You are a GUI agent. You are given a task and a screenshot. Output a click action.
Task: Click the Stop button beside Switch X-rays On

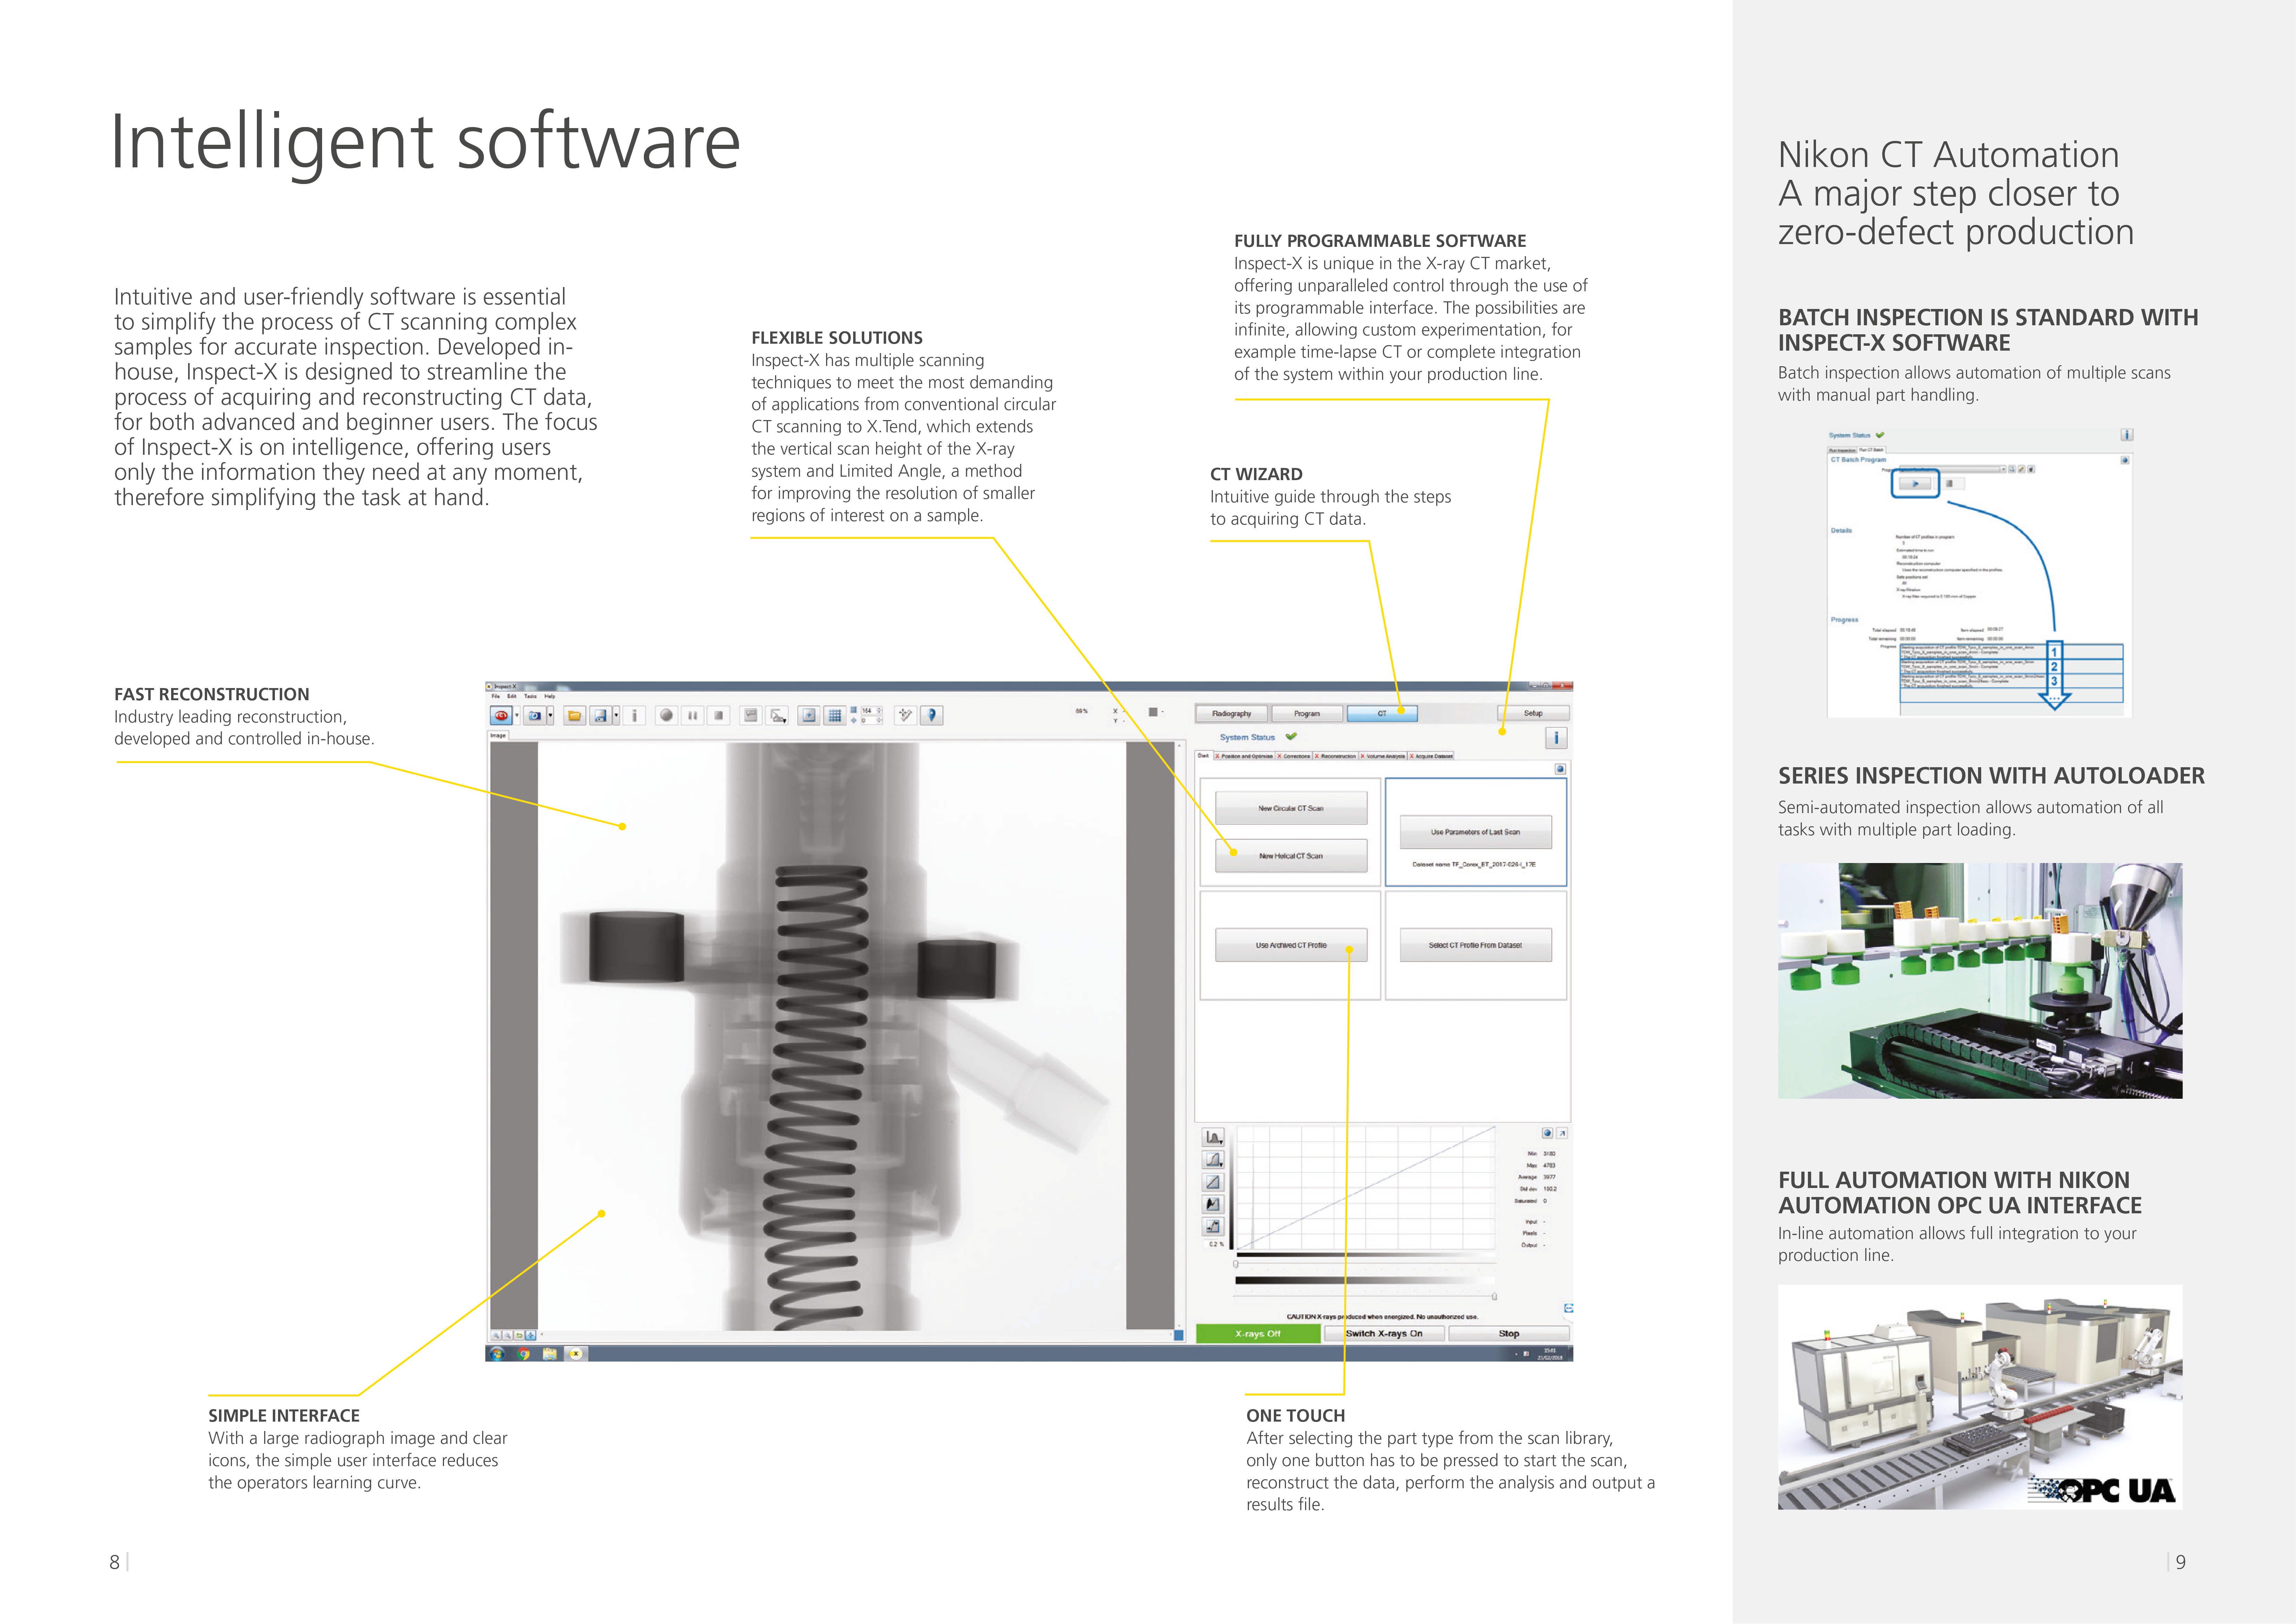tap(1509, 1334)
